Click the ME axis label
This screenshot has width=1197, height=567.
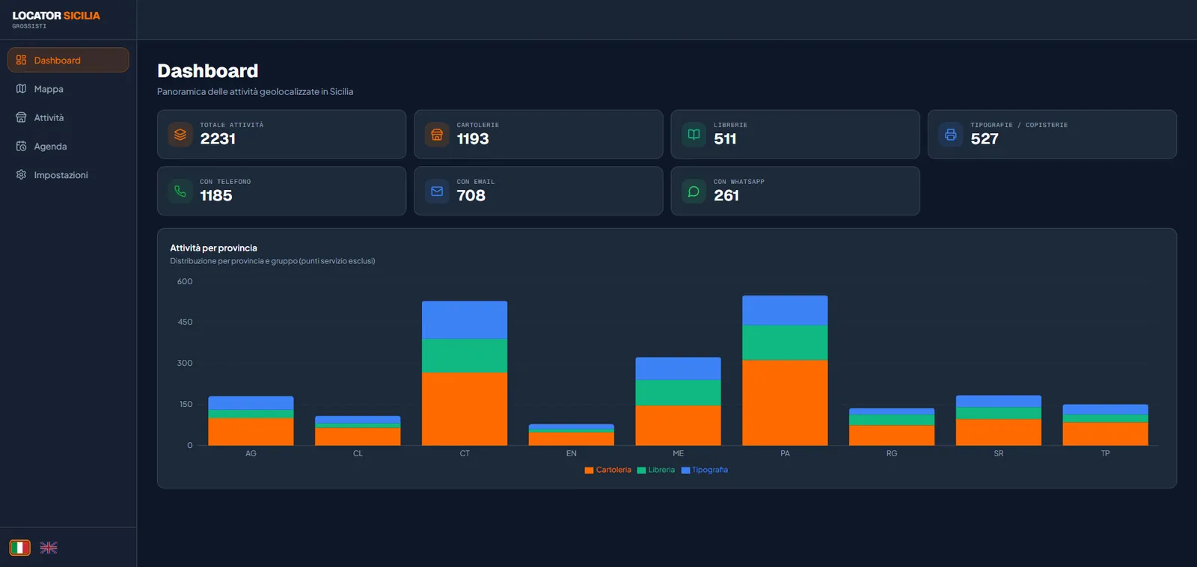click(679, 453)
